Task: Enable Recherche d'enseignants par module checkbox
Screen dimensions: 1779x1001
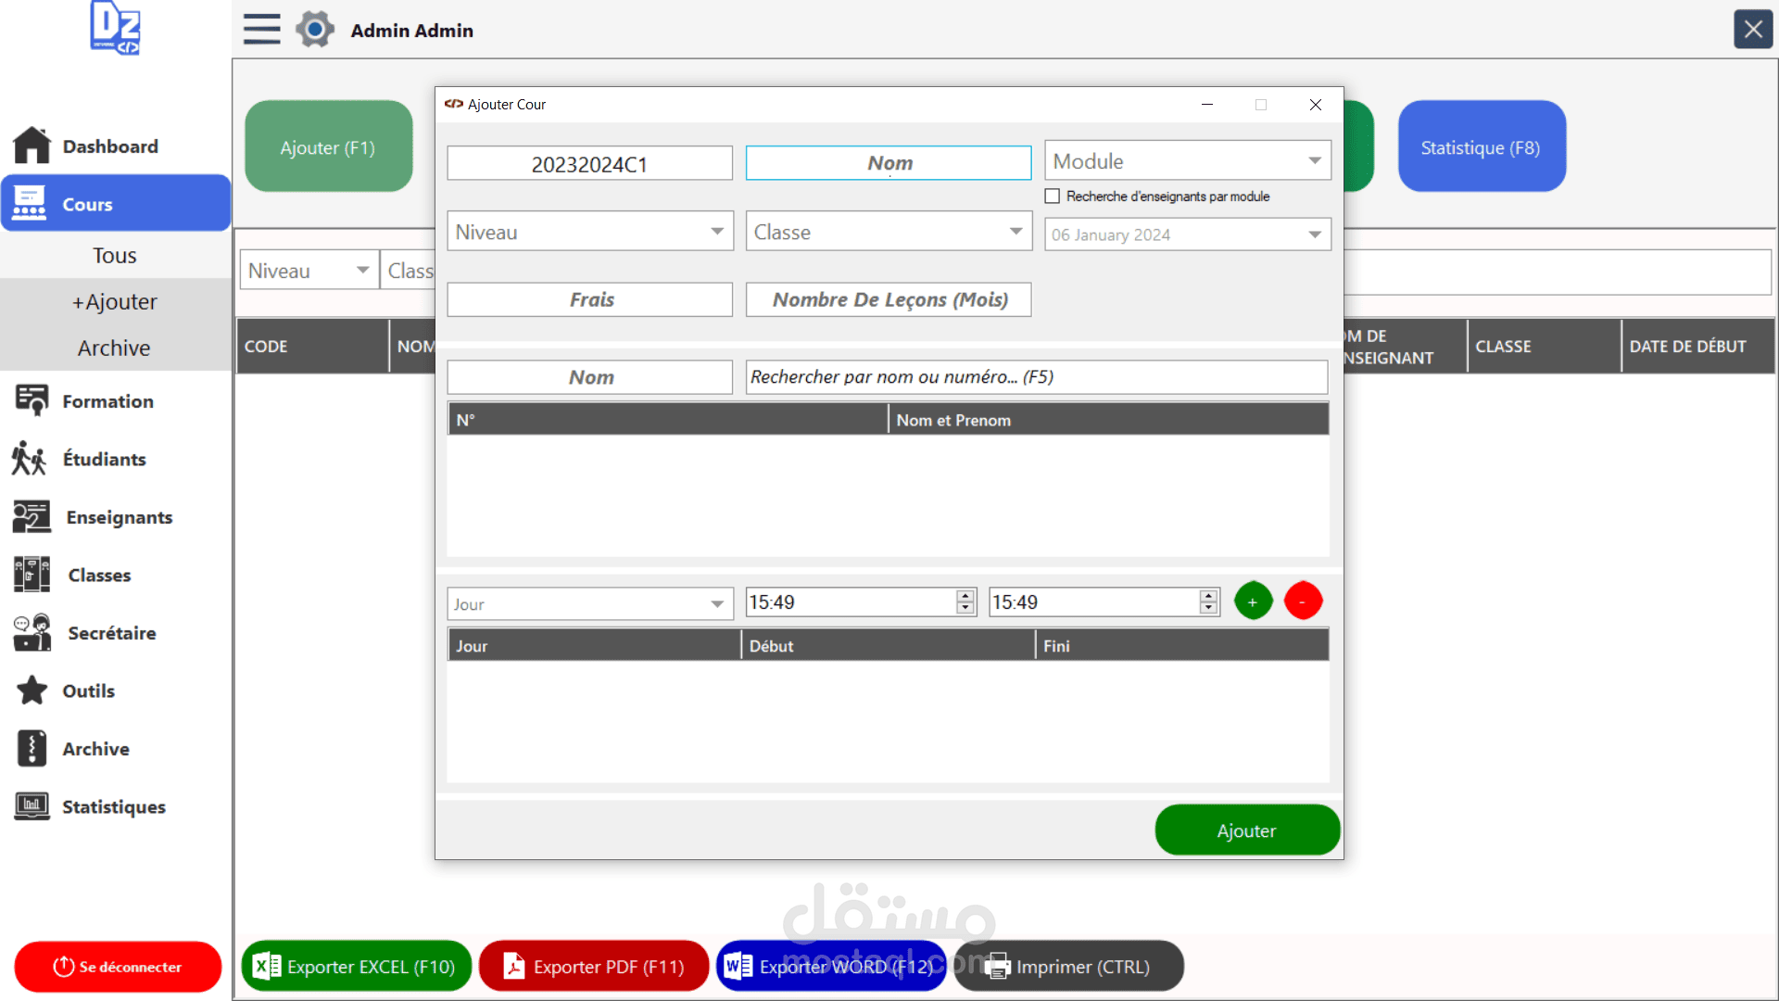Action: [1052, 196]
